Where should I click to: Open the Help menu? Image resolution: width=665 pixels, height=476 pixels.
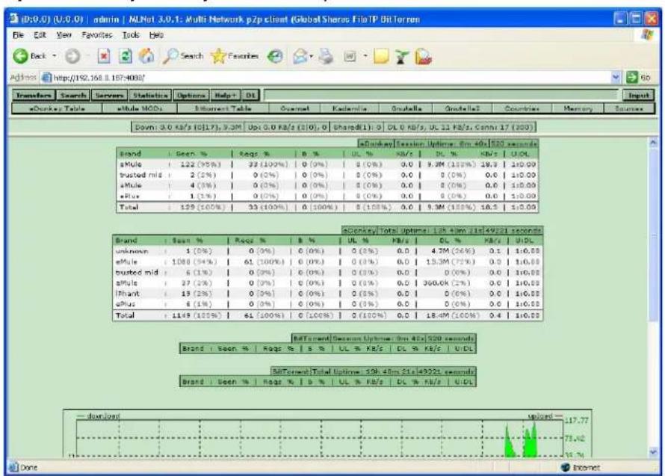click(x=156, y=35)
